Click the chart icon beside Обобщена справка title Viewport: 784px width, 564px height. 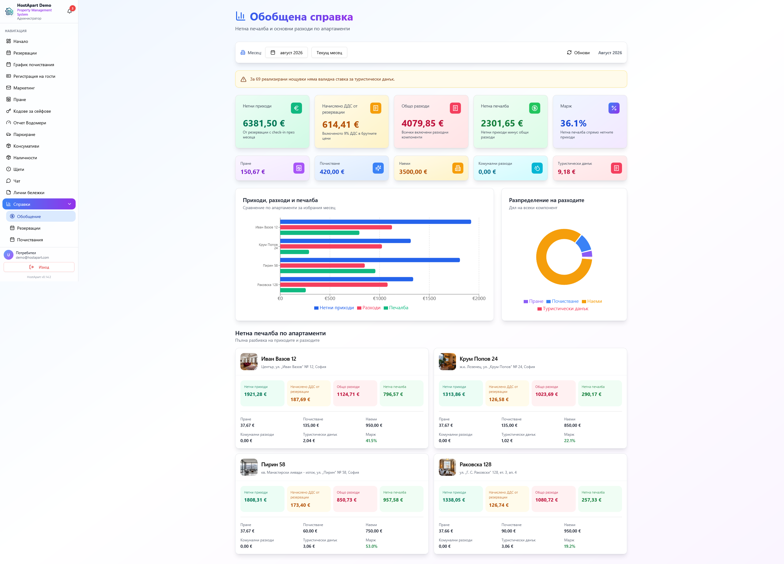241,16
